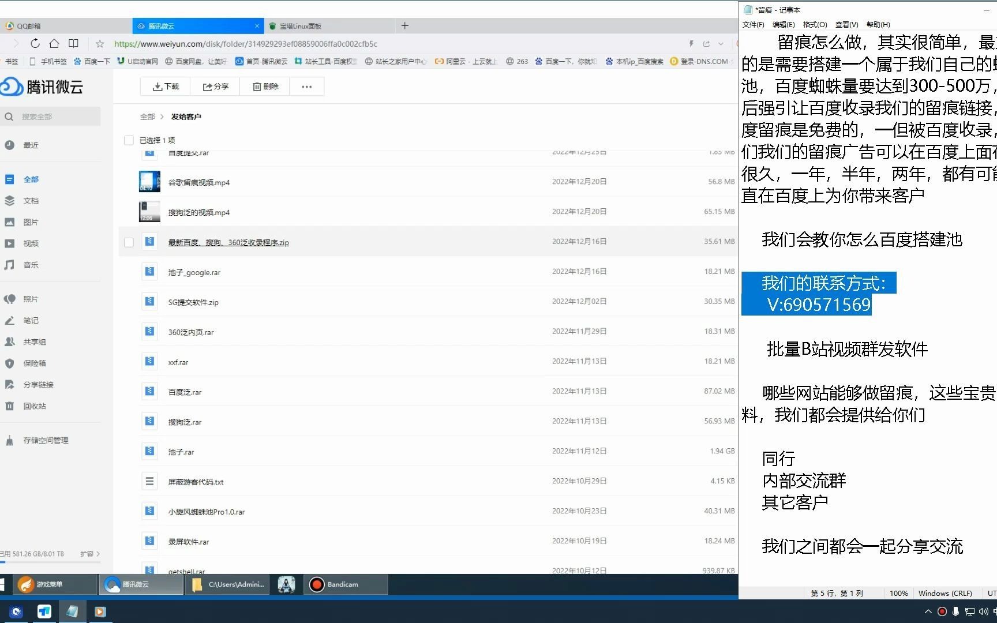This screenshot has width=997, height=623.
Task: Bookmark page with the star icon
Action: coord(100,44)
